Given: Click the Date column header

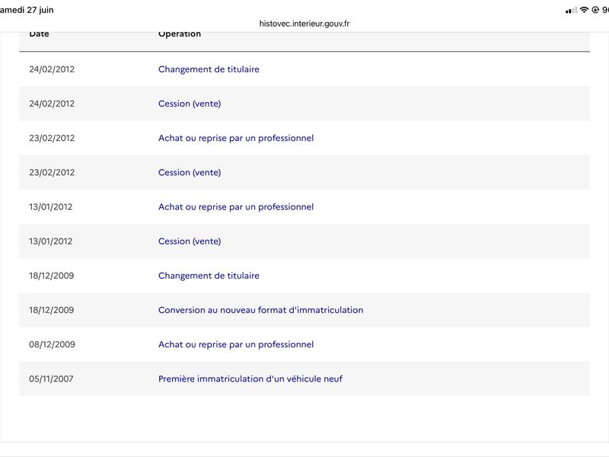Looking at the screenshot, I should point(39,34).
